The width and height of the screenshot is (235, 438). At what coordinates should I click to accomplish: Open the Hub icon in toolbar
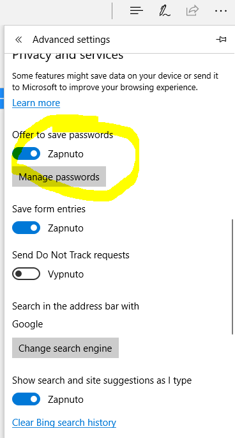coord(137,11)
